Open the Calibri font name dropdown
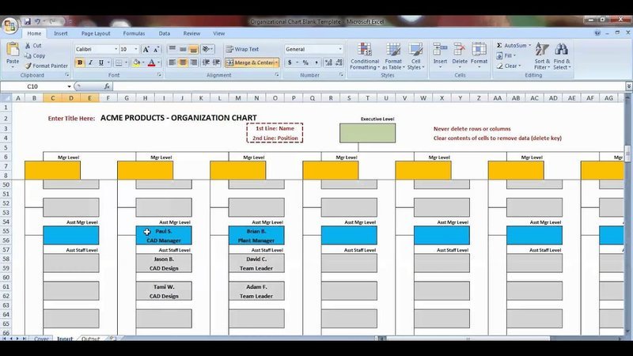Screen dimensions: 633x356 coord(116,49)
